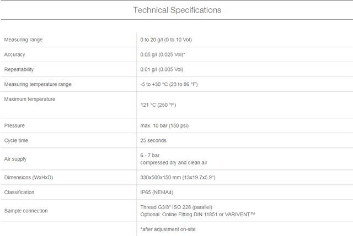Select the Measuring range label
This screenshot has height=236, width=353.
[23, 40]
